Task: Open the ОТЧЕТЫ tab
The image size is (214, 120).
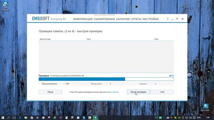Action: click(136, 19)
